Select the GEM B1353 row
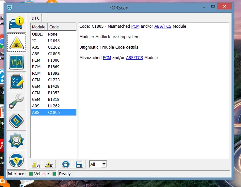This screenshot has height=187, width=241. click(54, 93)
